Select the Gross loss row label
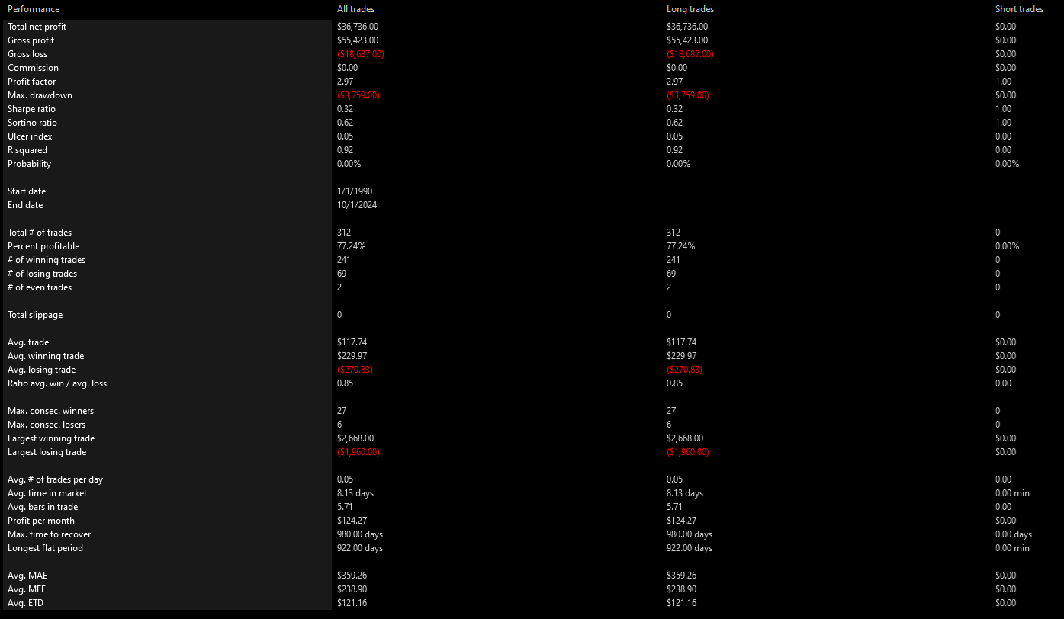Image resolution: width=1064 pixels, height=619 pixels. point(28,54)
